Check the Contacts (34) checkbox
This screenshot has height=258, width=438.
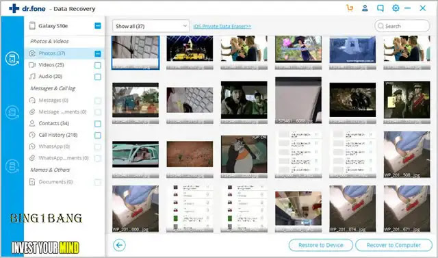(98, 124)
